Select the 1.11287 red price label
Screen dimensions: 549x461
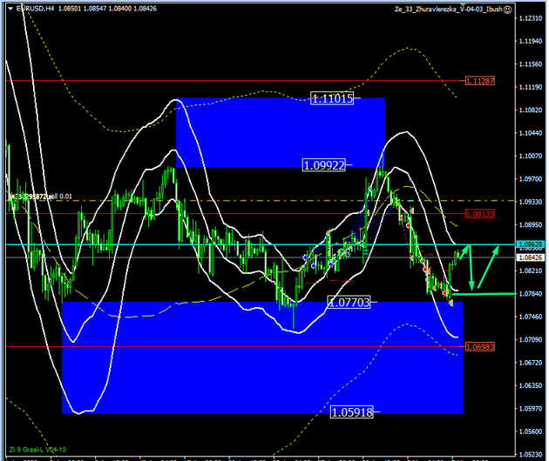tap(480, 81)
